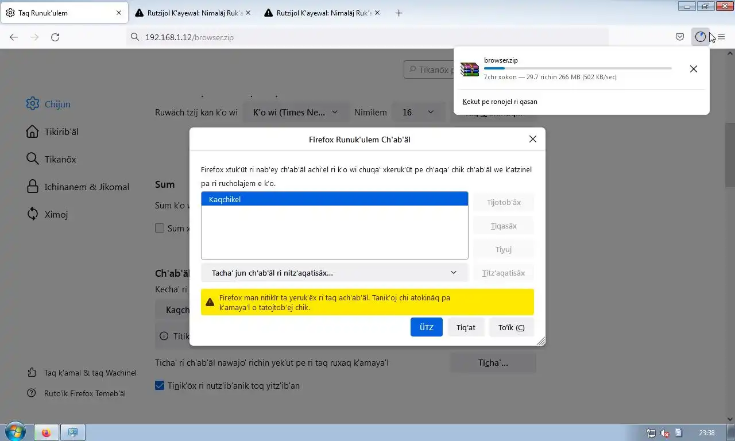Screen dimensions: 735x441
Task: Click the Ticha'... button
Action: (493, 363)
